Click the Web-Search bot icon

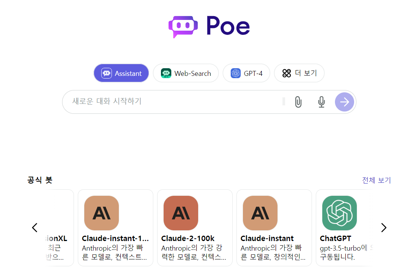(166, 73)
